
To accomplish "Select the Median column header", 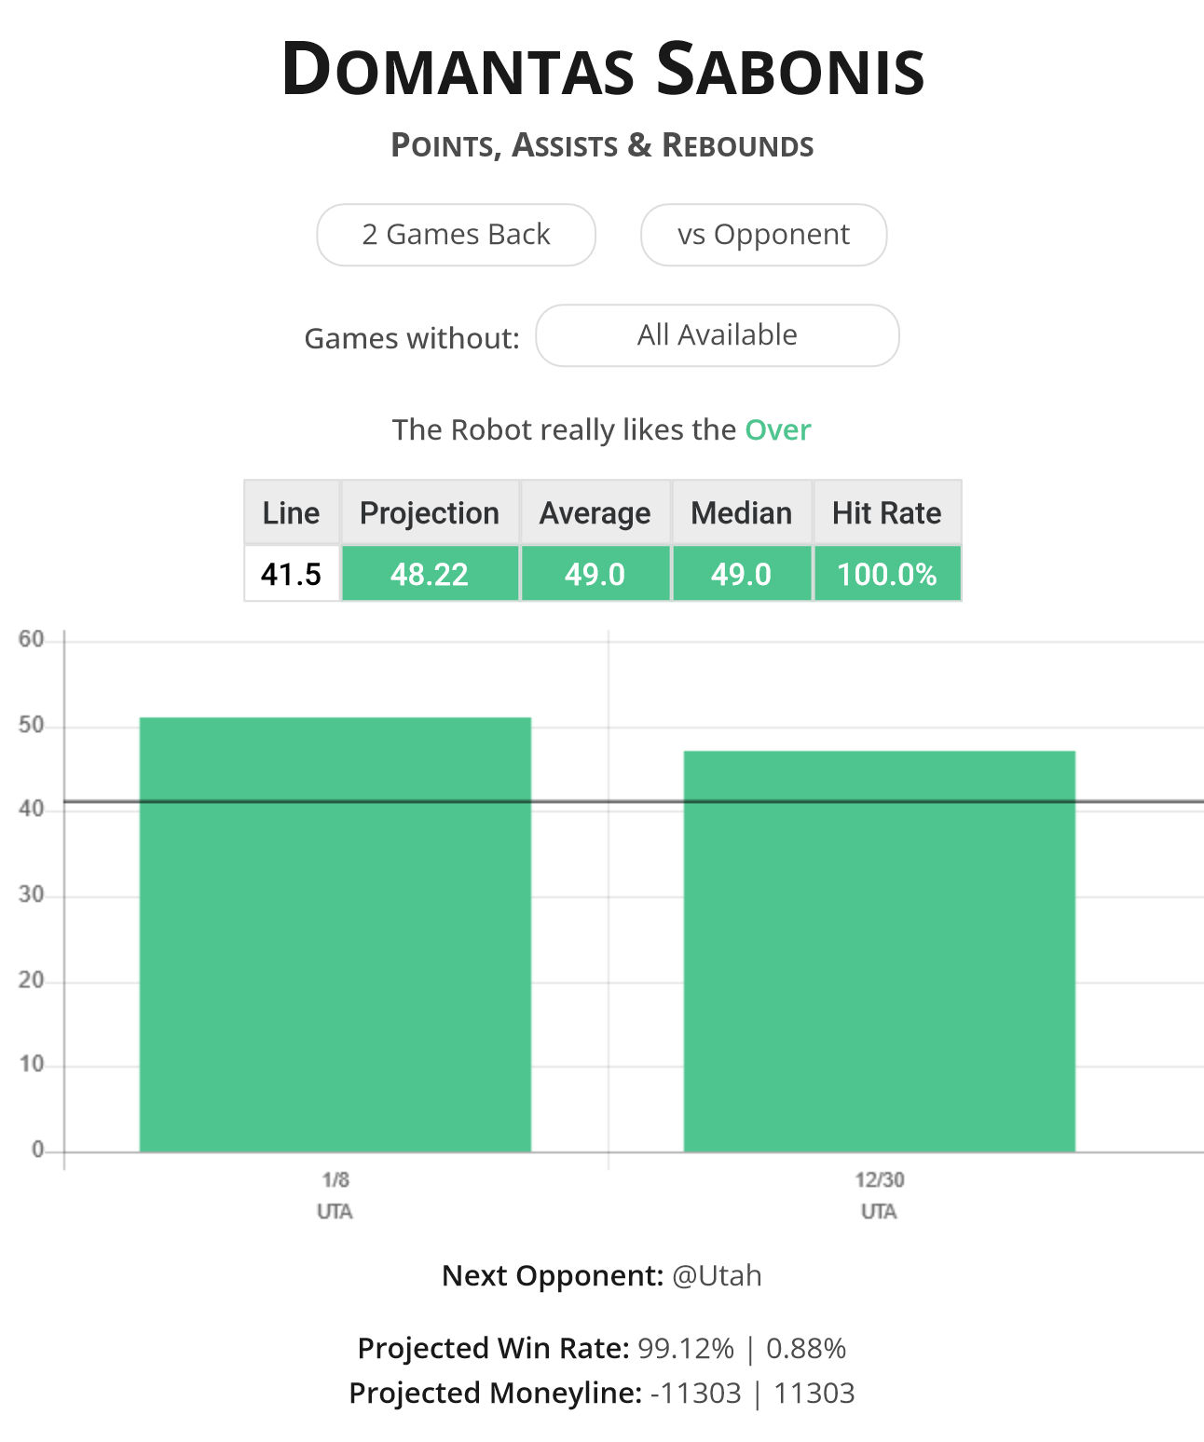I will pyautogui.click(x=742, y=512).
